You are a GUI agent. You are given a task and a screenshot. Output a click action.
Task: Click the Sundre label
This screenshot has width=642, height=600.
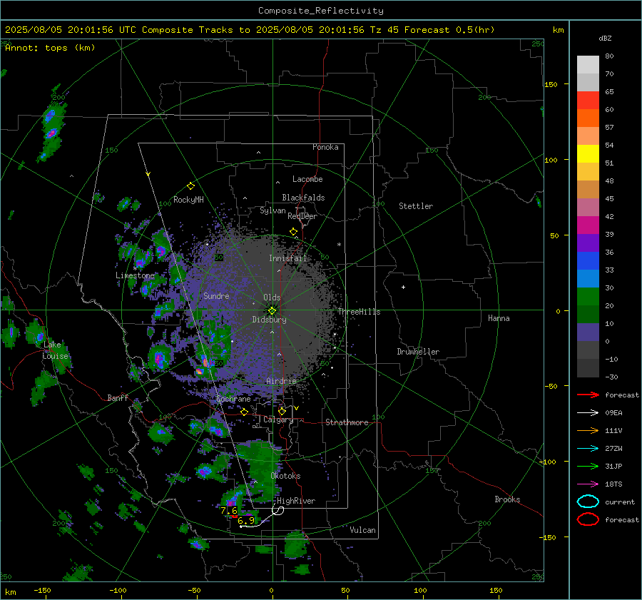tap(216, 295)
